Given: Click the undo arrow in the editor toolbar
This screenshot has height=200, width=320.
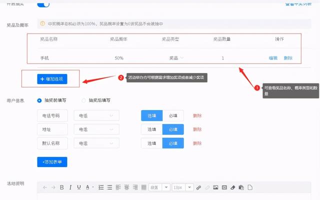Looking at the screenshot, I should (x=45, y=187).
